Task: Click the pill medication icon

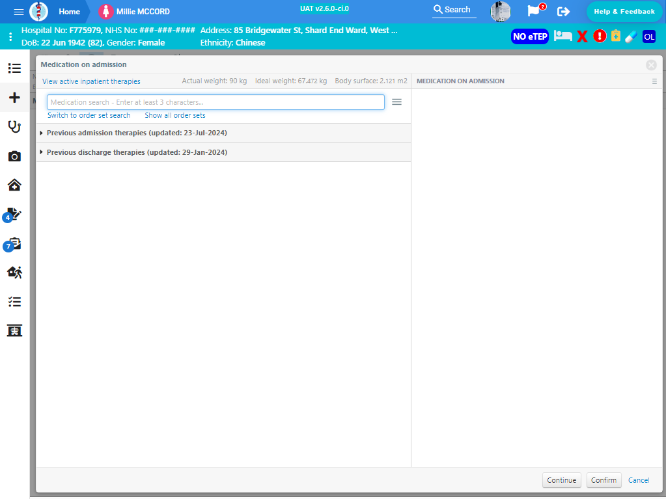Action: [x=631, y=36]
